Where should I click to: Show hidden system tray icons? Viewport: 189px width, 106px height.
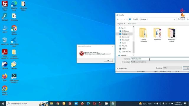pyautogui.click(x=154, y=103)
